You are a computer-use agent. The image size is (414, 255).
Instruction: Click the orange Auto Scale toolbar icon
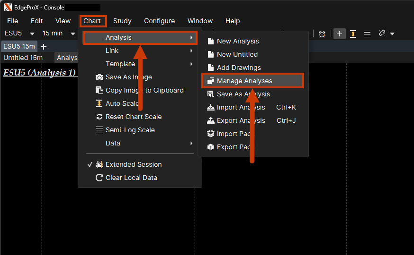click(x=353, y=34)
